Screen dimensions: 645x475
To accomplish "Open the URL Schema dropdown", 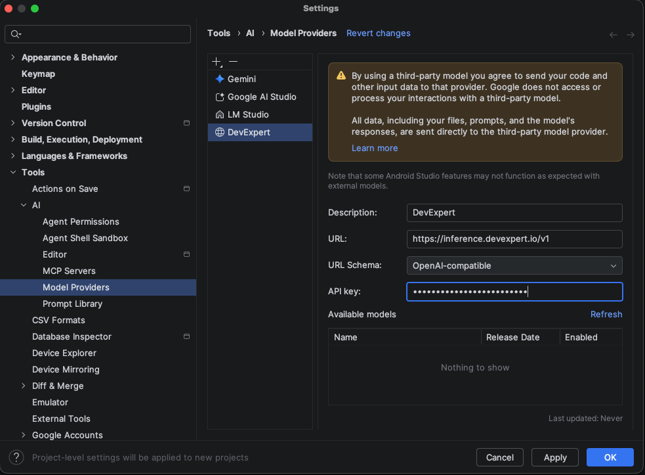I will point(514,265).
